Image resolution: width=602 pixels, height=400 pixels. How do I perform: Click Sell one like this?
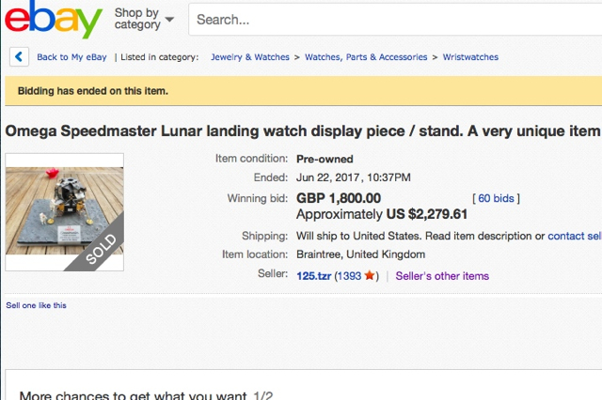[x=36, y=305]
